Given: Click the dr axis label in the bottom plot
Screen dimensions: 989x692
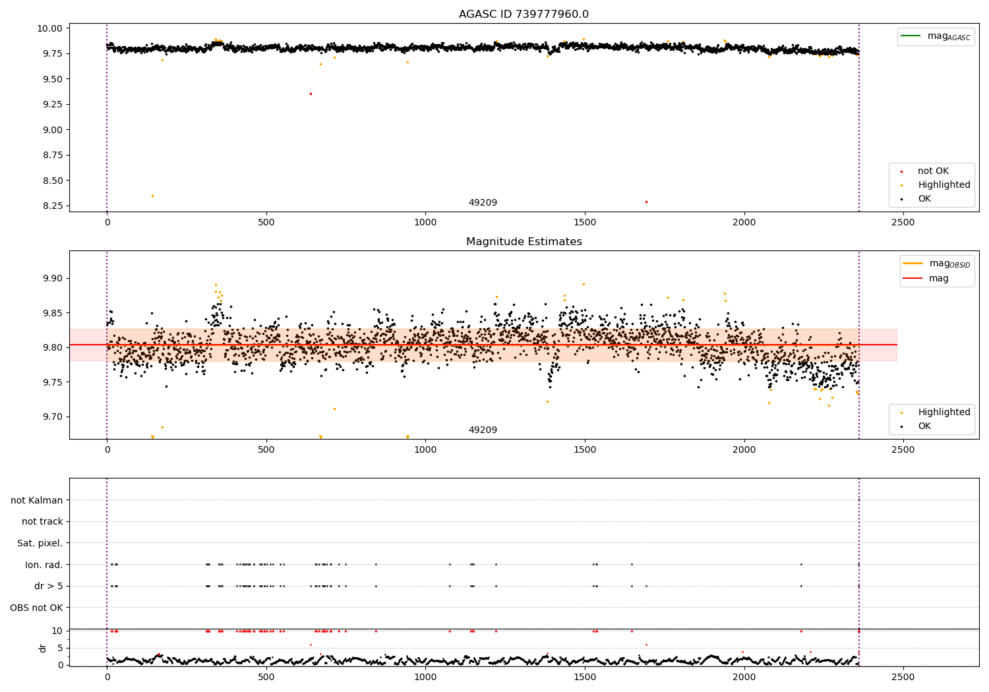Looking at the screenshot, I should point(43,648).
